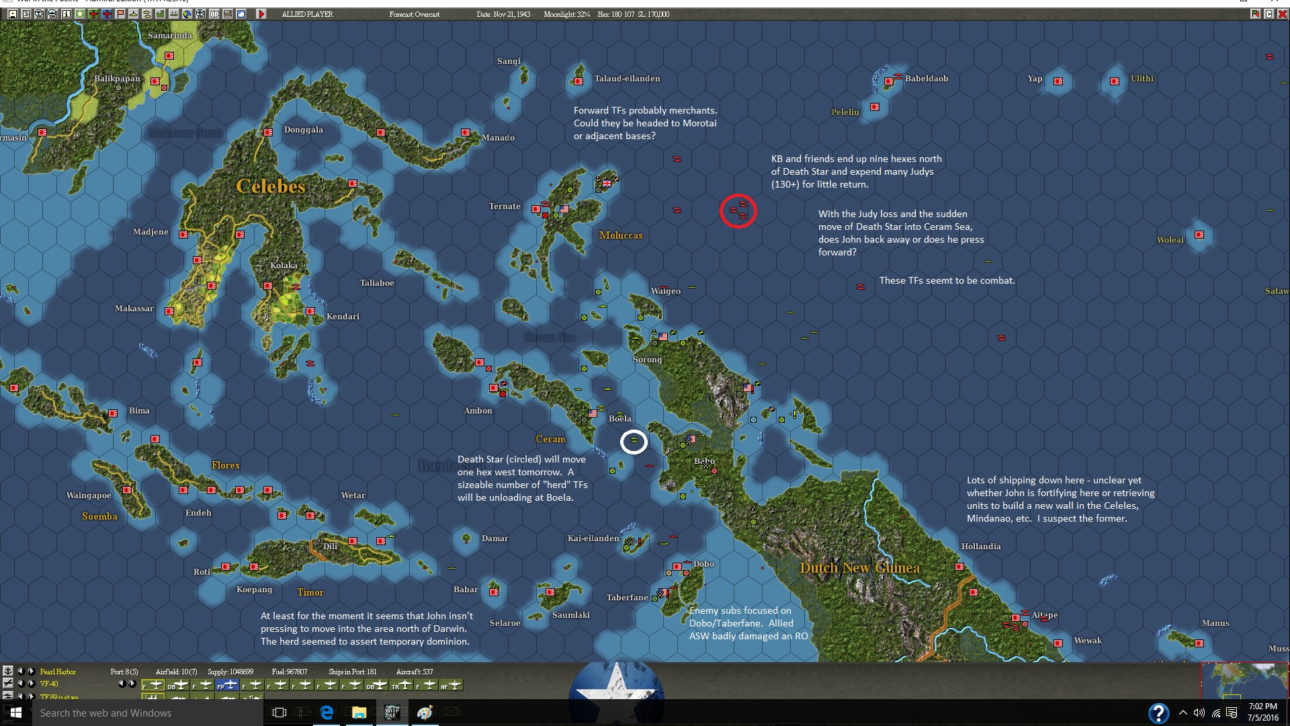The height and width of the screenshot is (726, 1290).
Task: Select the Japanese base flag at Wewak
Action: (x=1058, y=643)
